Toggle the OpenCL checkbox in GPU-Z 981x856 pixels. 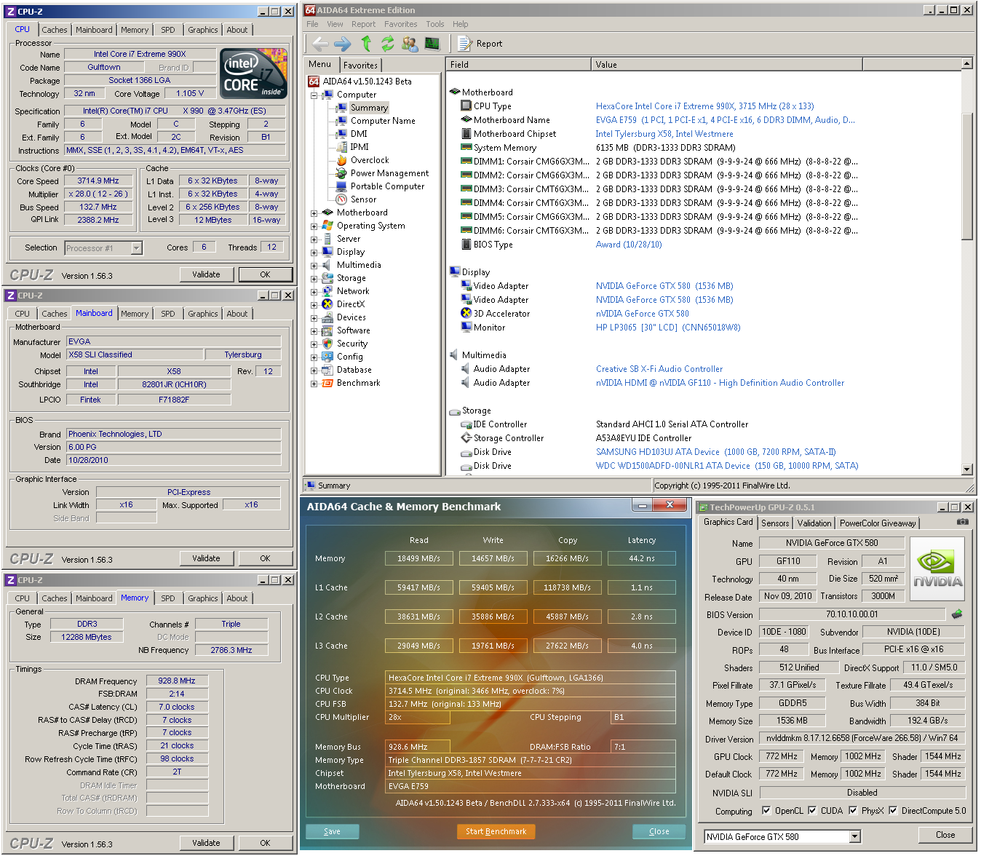(x=766, y=811)
